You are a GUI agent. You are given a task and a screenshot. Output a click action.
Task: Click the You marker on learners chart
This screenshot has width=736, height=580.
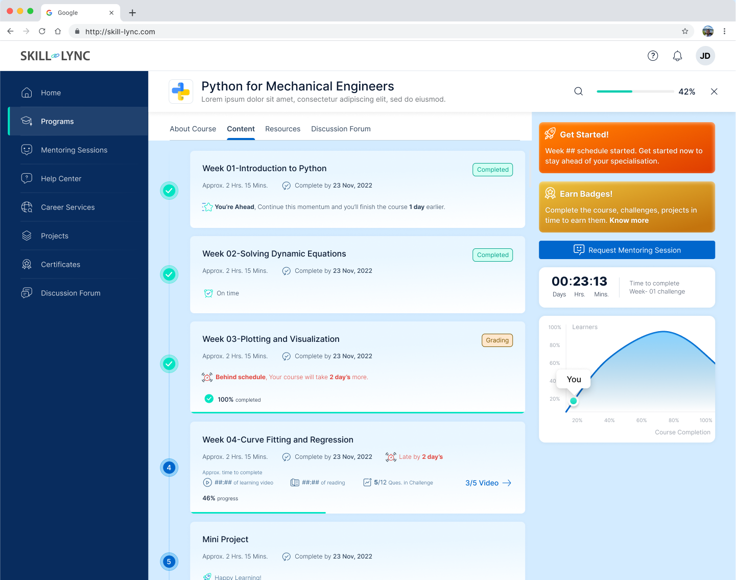click(x=574, y=401)
